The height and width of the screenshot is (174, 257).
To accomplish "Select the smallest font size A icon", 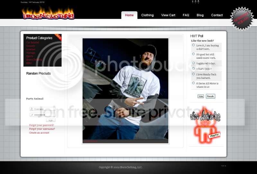I will pyautogui.click(x=192, y=2).
